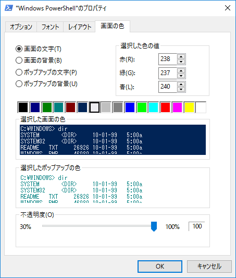This screenshot has height=278, width=236.
Task: Select the 画面の文字(T) radio button
Action: pyautogui.click(x=39, y=49)
